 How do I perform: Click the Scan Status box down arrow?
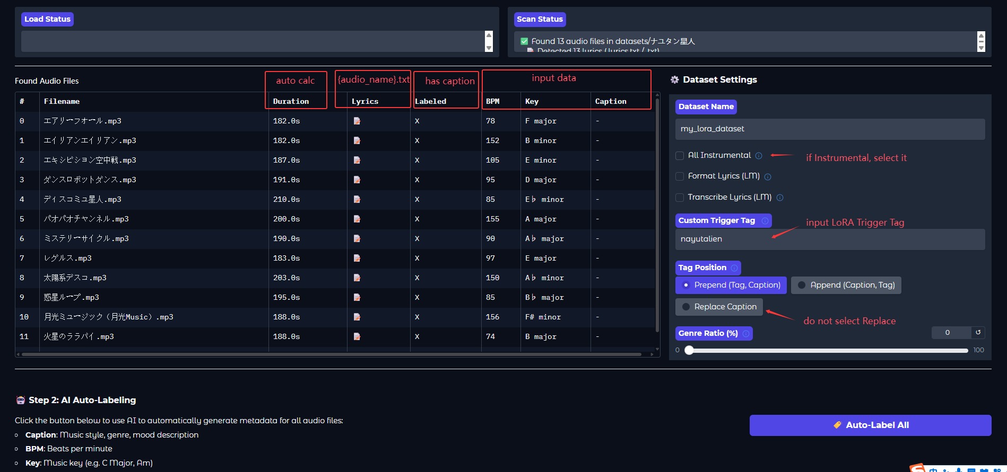981,48
